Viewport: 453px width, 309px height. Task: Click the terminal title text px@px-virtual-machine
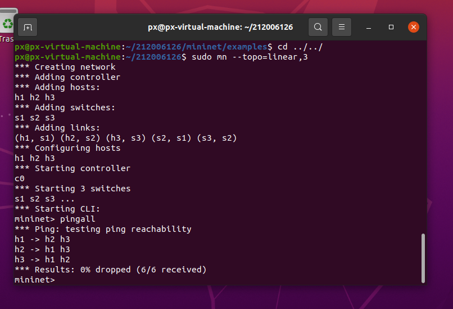pos(220,27)
